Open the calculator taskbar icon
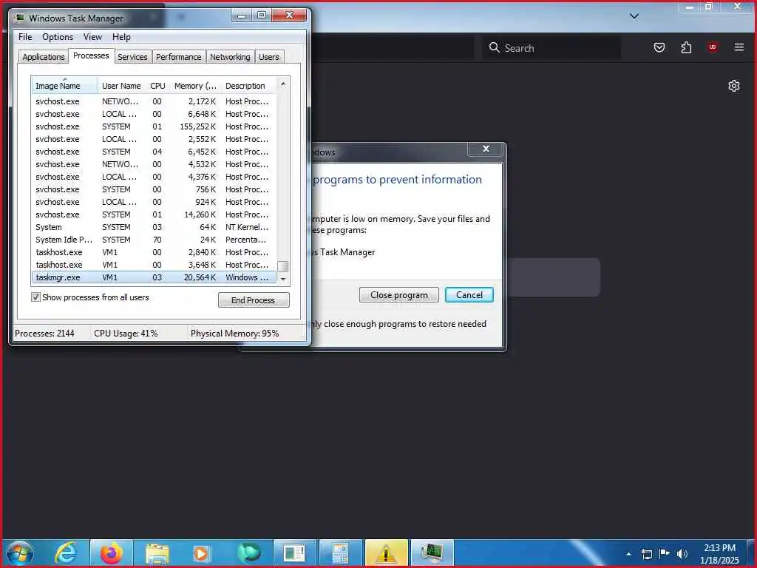The image size is (757, 568). (x=340, y=553)
